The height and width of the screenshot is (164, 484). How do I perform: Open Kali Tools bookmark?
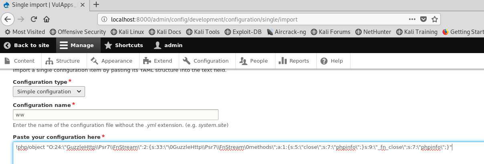[x=203, y=32]
